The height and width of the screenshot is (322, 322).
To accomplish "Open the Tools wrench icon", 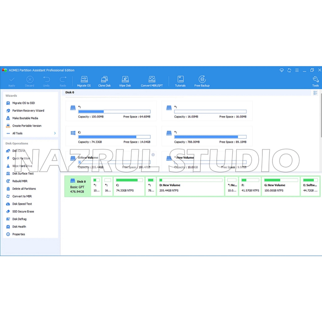I will [315, 81].
